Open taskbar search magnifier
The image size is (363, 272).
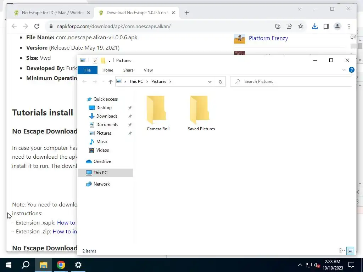tap(26, 265)
